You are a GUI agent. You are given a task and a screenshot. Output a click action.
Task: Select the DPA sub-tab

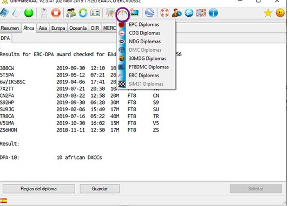coord(5,38)
